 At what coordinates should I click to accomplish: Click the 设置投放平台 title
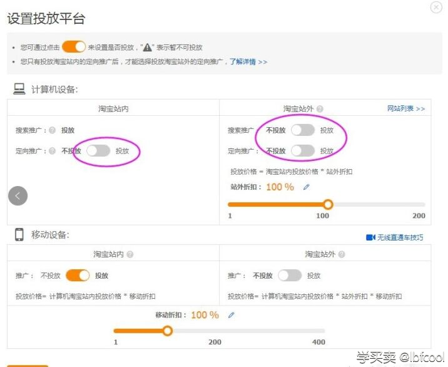coord(46,19)
